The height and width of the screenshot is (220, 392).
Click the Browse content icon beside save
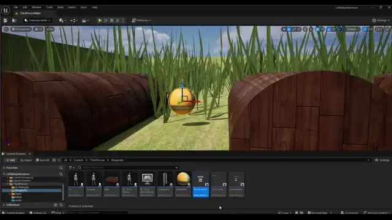click(14, 20)
